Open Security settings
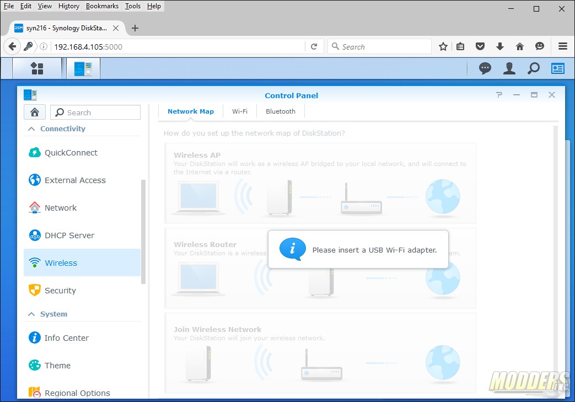This screenshot has height=402, width=575. (x=82, y=291)
